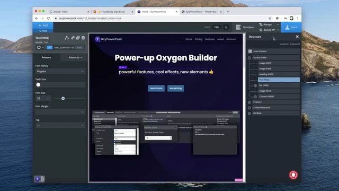
Task: Toggle the Structure panel button
Action: coord(245,27)
